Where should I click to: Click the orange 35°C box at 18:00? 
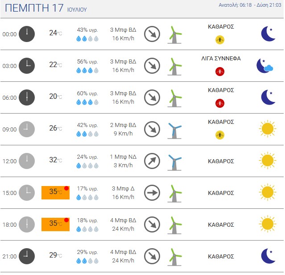click(x=55, y=224)
